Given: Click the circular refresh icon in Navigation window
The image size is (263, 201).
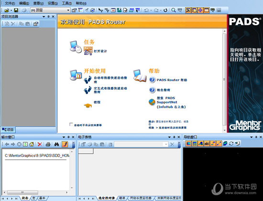Looking at the screenshot, I should tap(231, 144).
